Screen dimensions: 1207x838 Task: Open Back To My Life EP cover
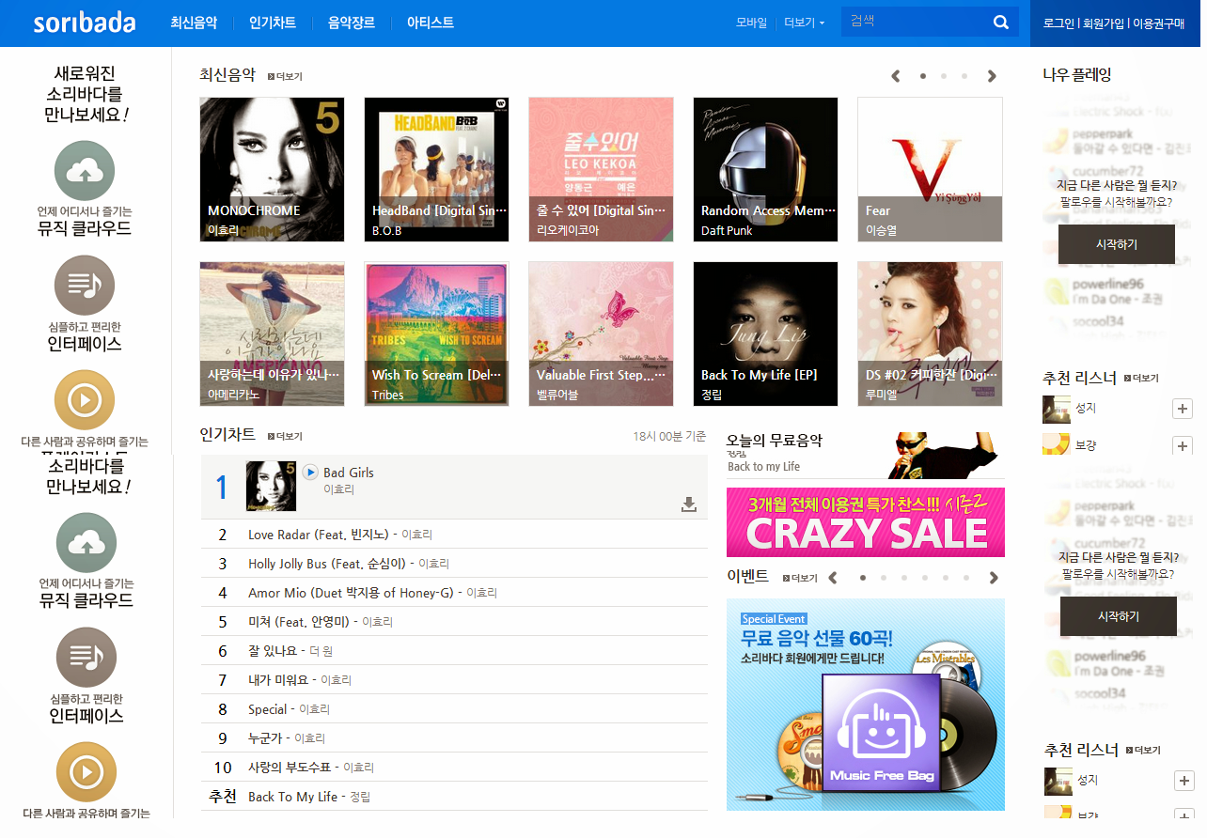tap(765, 334)
